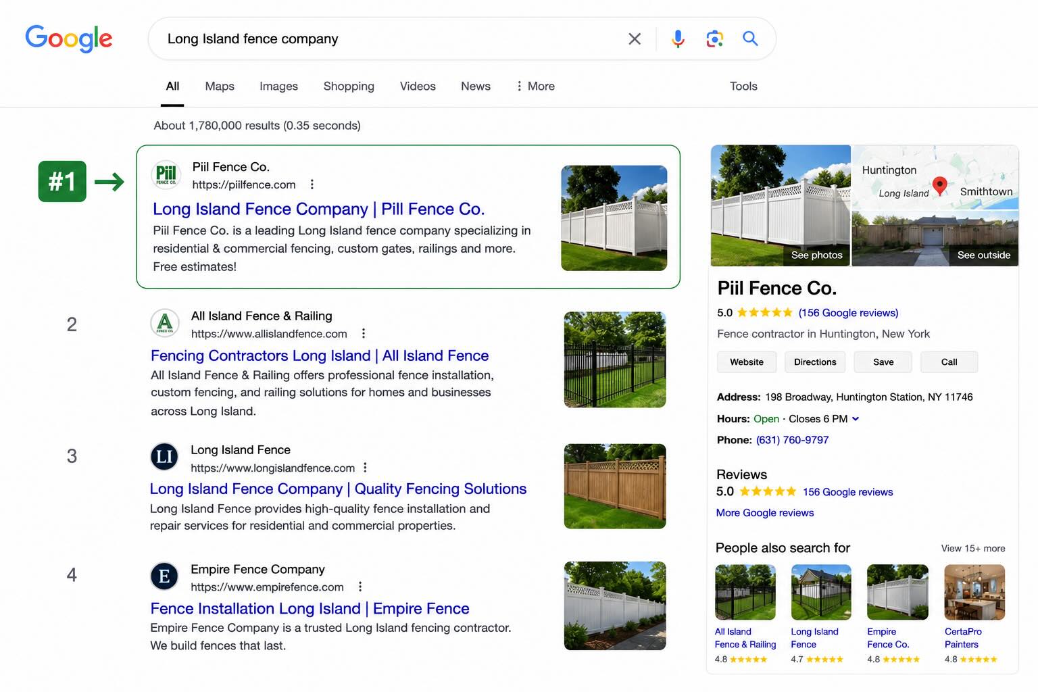Image resolution: width=1038 pixels, height=692 pixels.
Task: Expand the More search categories menu
Action: [535, 86]
